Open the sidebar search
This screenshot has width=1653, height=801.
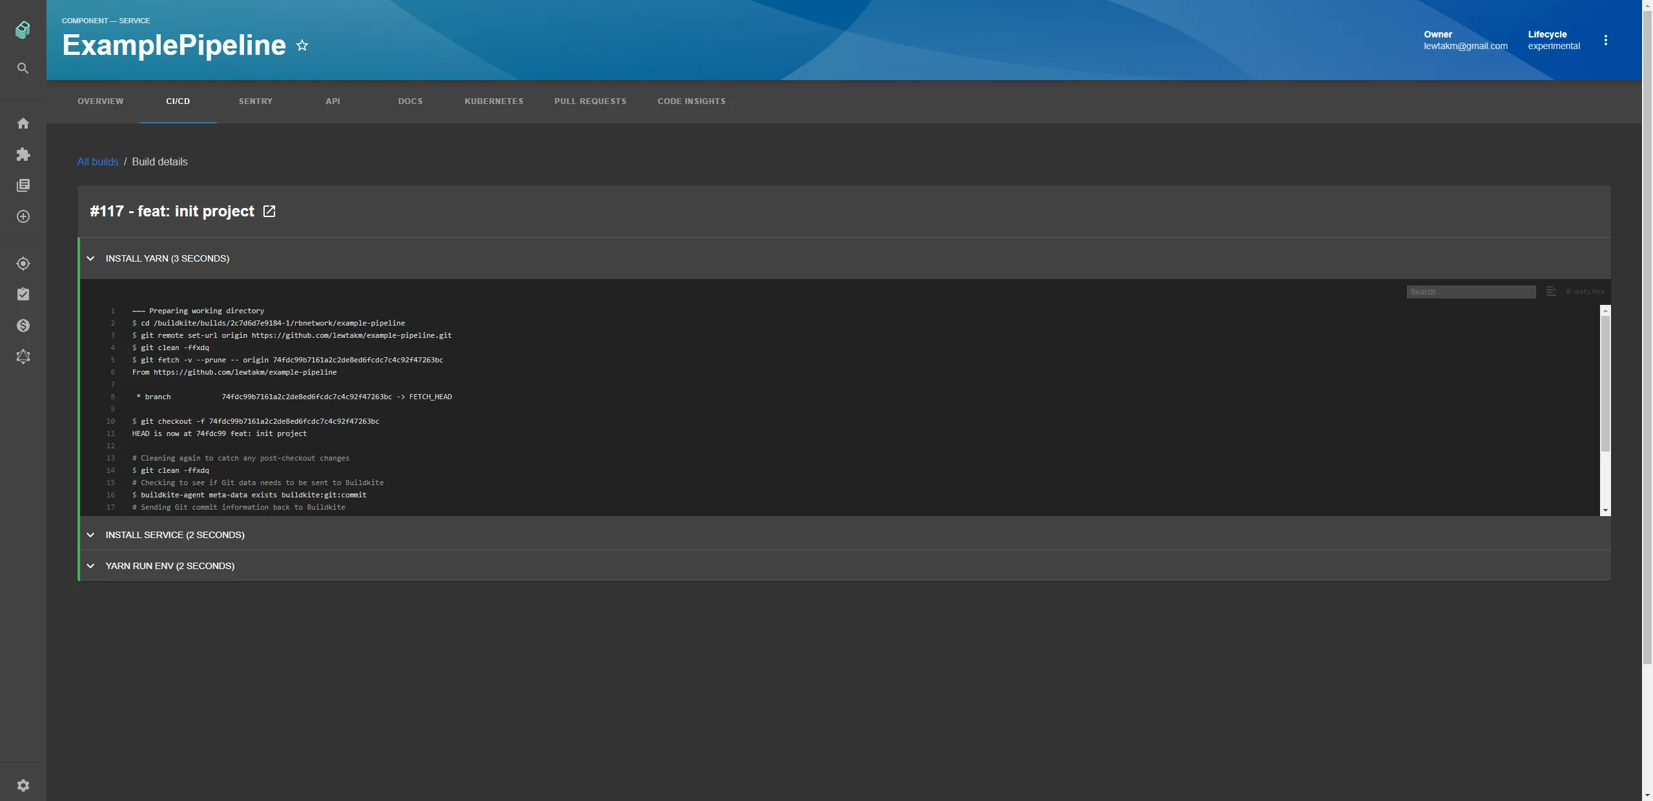pyautogui.click(x=23, y=68)
